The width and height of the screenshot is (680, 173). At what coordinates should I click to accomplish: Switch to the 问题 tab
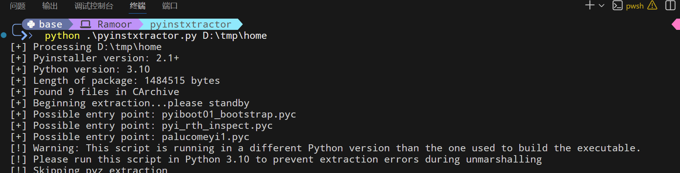[x=18, y=6]
